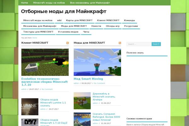Open Карты для MINECRAFT category
This screenshot has height=126, width=189.
click(x=79, y=20)
